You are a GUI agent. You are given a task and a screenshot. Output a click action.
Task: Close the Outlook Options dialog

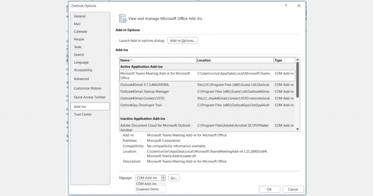299,6
